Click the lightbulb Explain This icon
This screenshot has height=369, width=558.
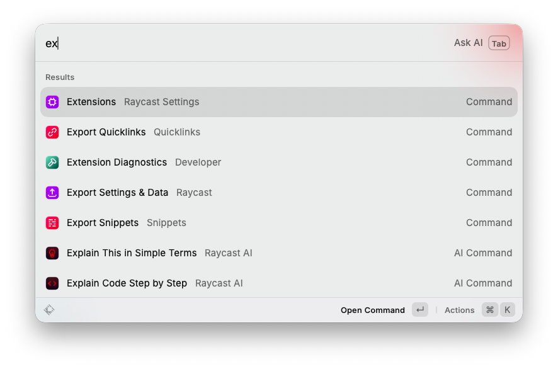52,253
